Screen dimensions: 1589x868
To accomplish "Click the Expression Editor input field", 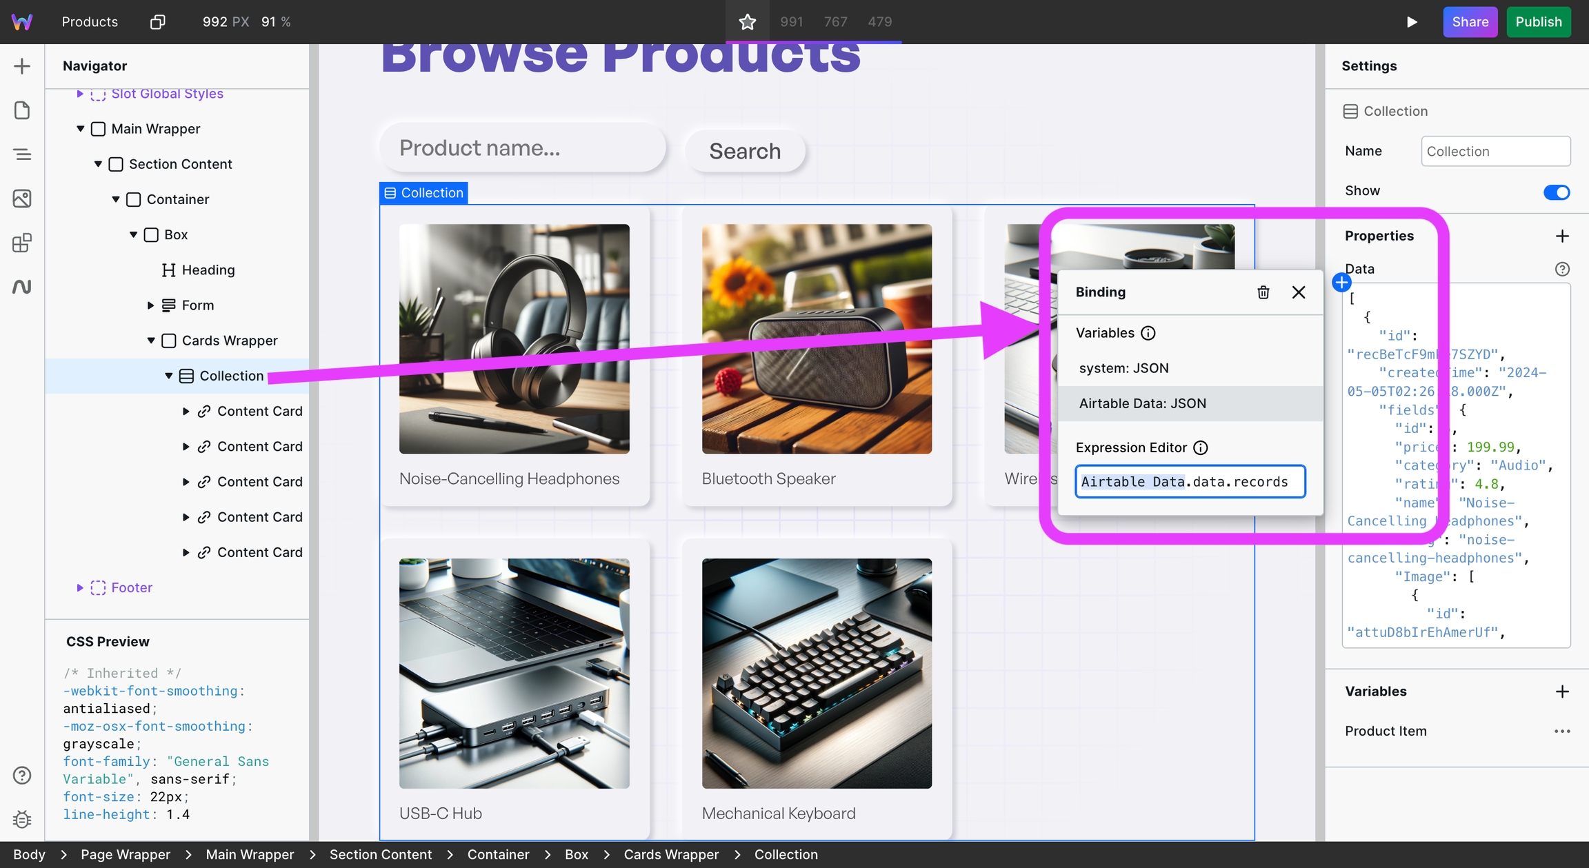I will click(x=1190, y=481).
